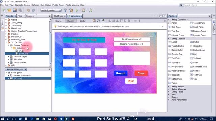Click the Clean and Build icon
The width and height of the screenshot is (216, 121).
71,10
